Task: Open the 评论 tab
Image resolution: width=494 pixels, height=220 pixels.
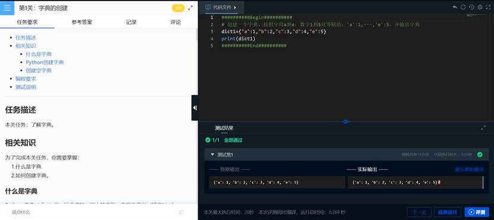Action: 176,22
